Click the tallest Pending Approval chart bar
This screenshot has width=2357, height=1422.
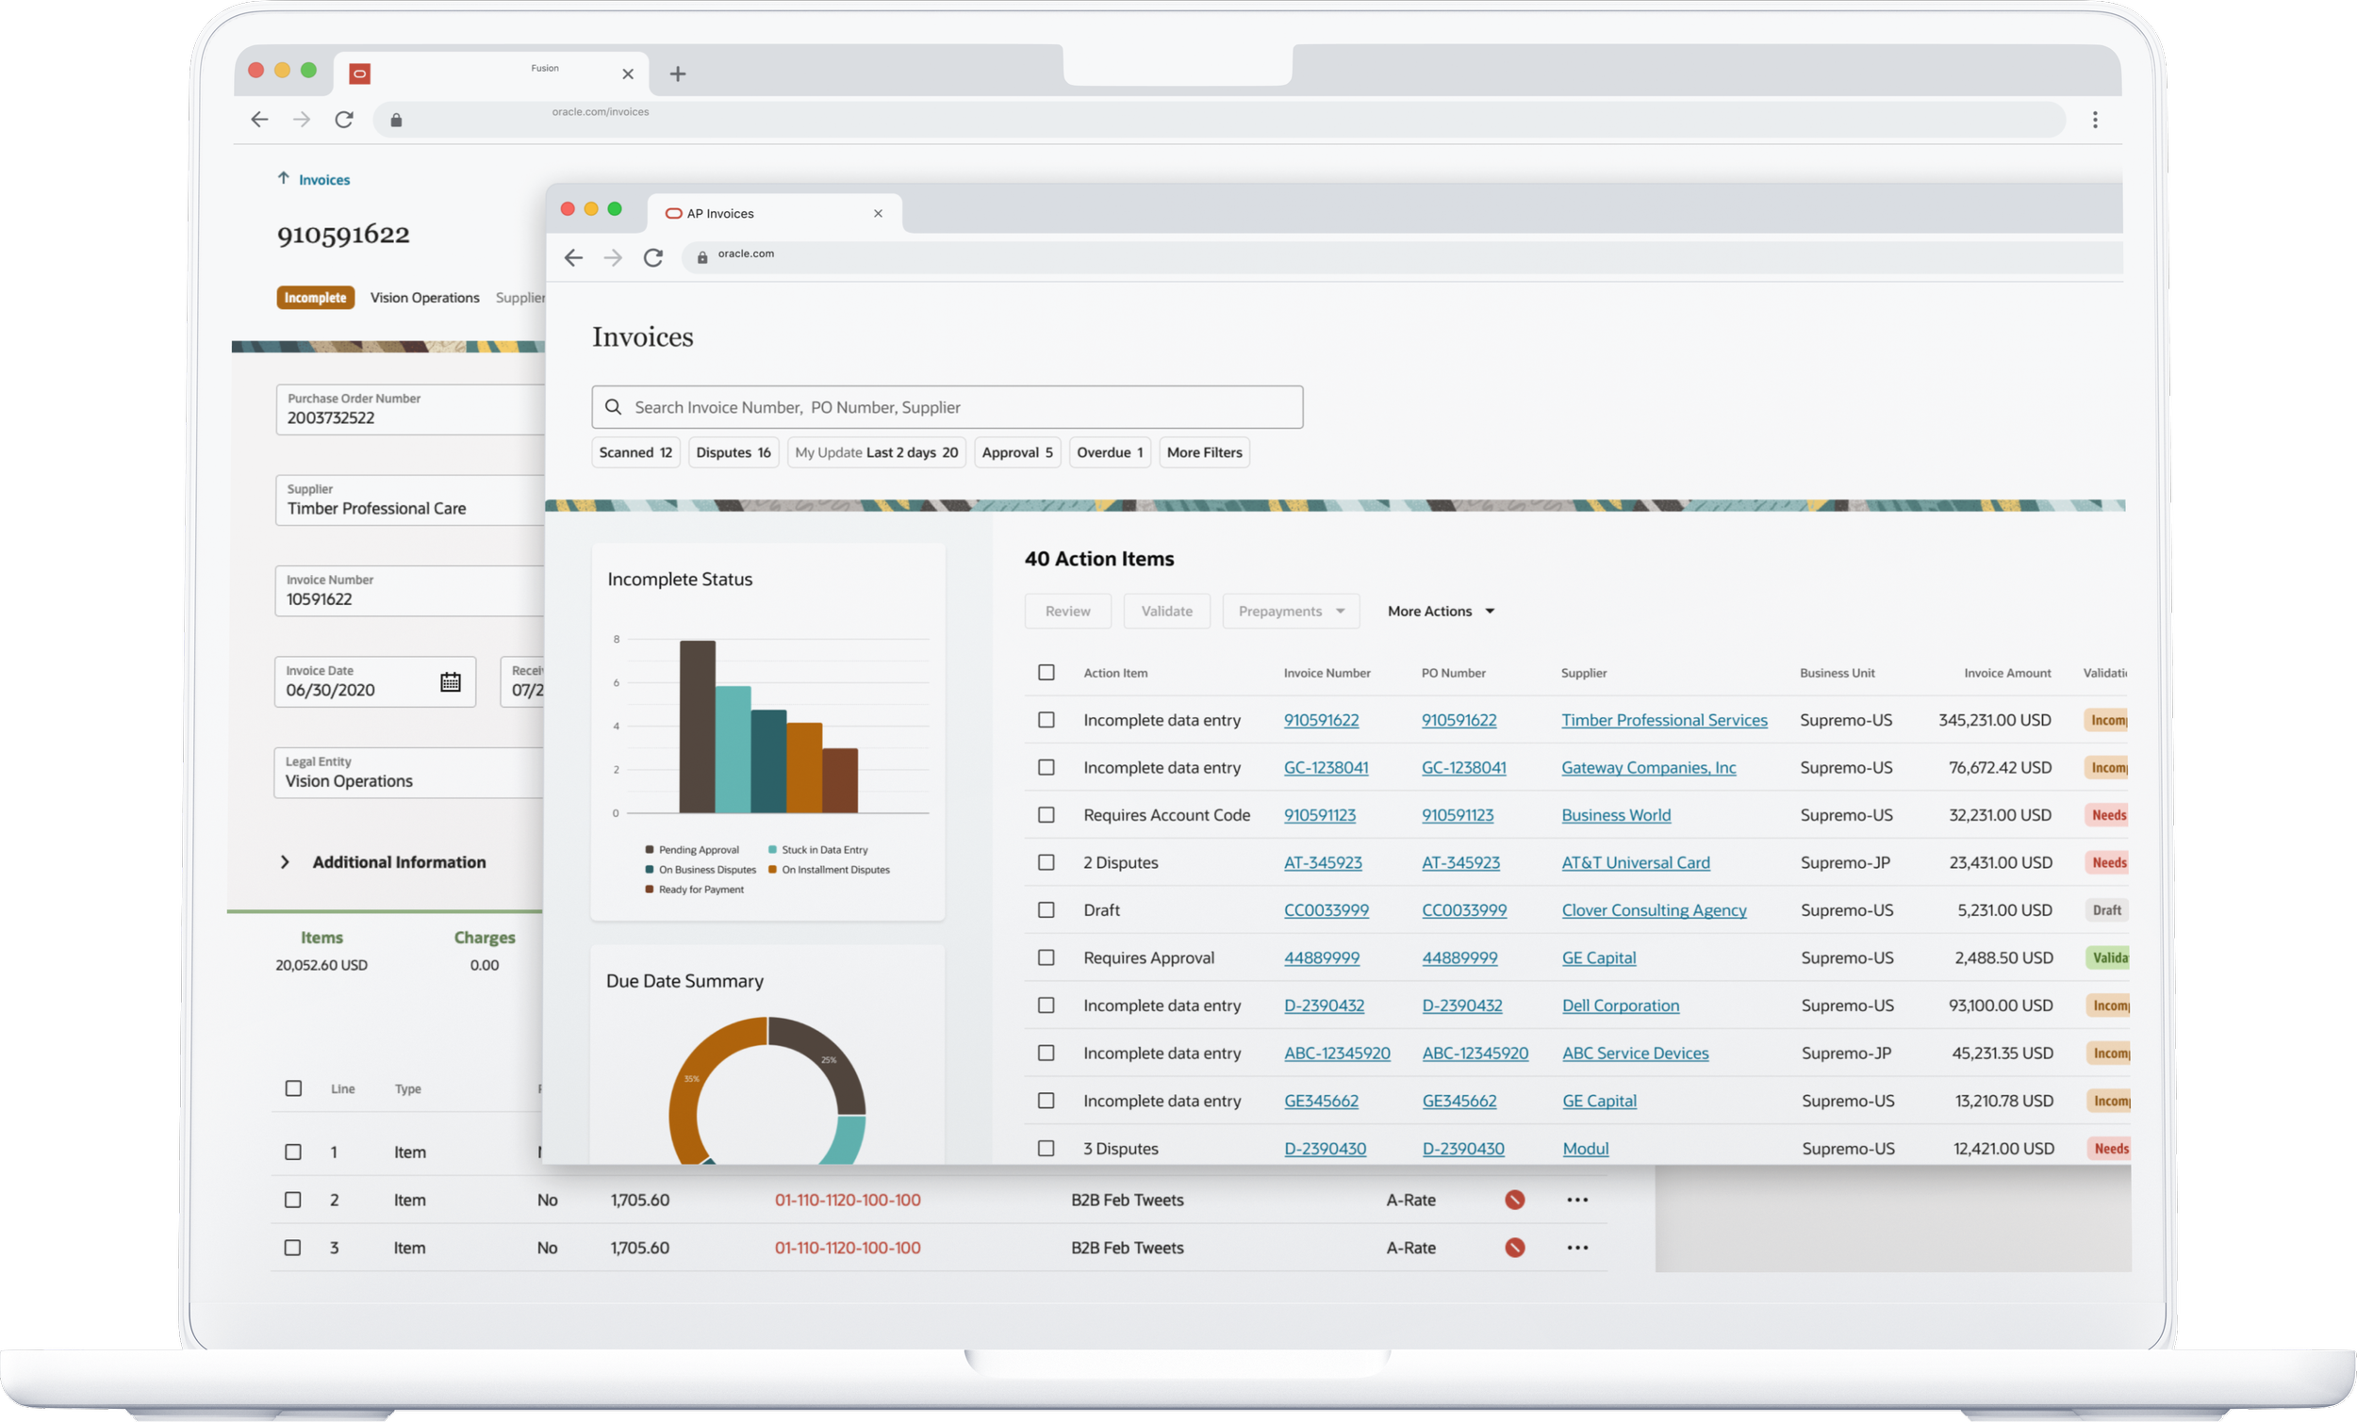coord(698,727)
